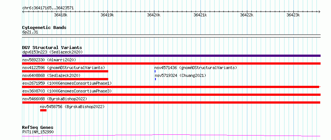Viewport: 331px width, 140px height.
Task: Open nsv6408868 (Sedlazeck2020) label
Action: [x=51, y=75]
